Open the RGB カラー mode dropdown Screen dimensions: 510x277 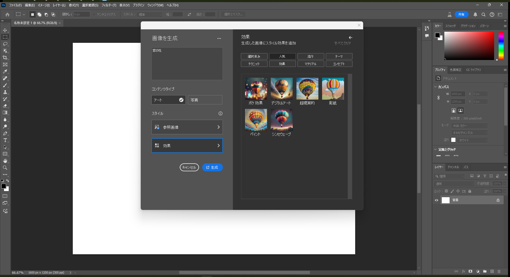coord(469,126)
